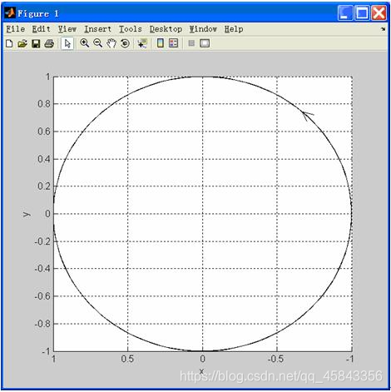The image size is (391, 392).
Task: Select the Data Cursor tool
Action: 142,43
